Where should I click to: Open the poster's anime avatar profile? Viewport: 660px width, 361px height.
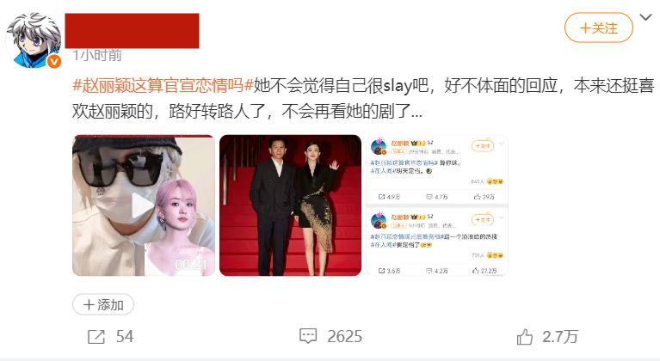coord(33,40)
